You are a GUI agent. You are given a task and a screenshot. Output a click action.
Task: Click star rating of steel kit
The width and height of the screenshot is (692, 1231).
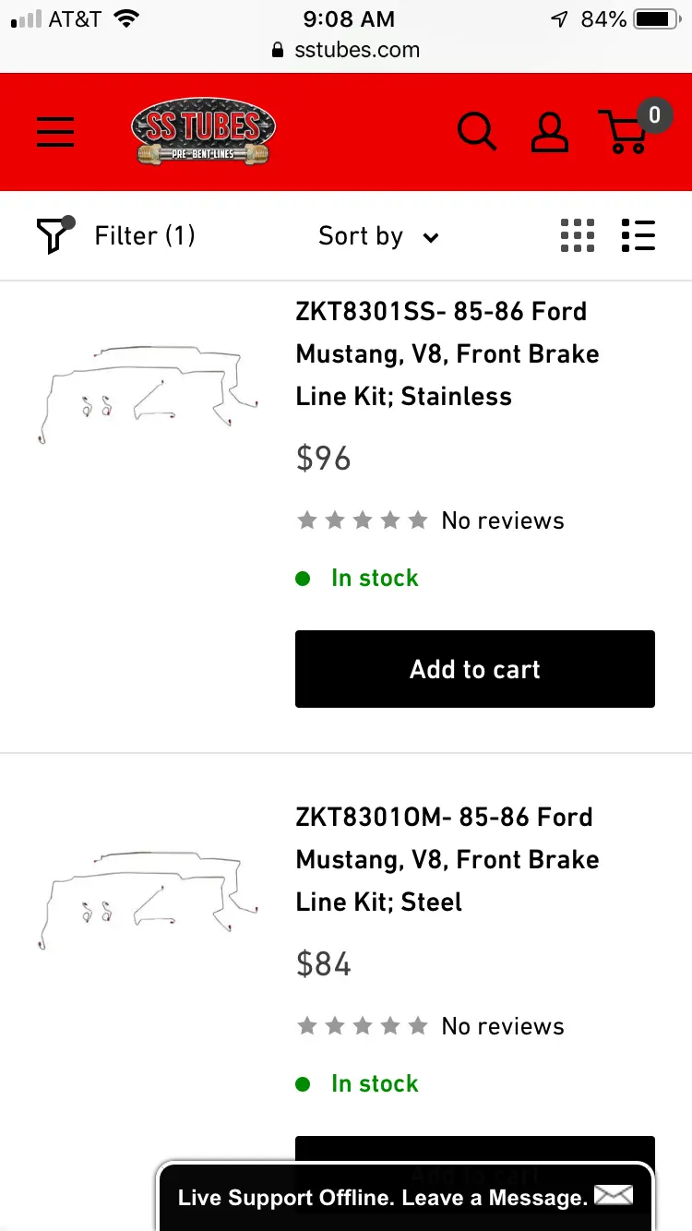[x=363, y=1026]
